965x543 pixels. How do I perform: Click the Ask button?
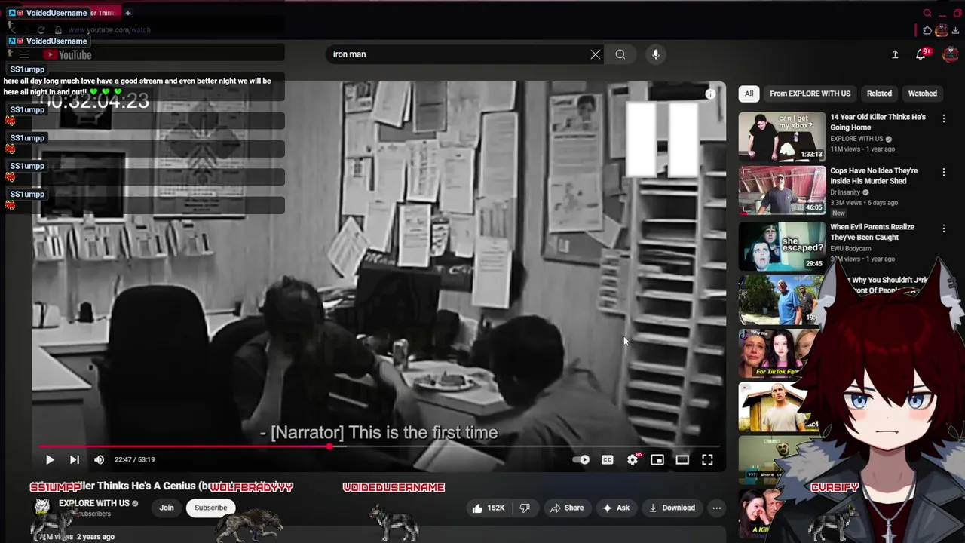coord(616,508)
